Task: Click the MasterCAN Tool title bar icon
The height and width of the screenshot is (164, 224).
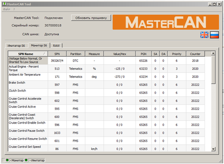Action: pos(4,3)
